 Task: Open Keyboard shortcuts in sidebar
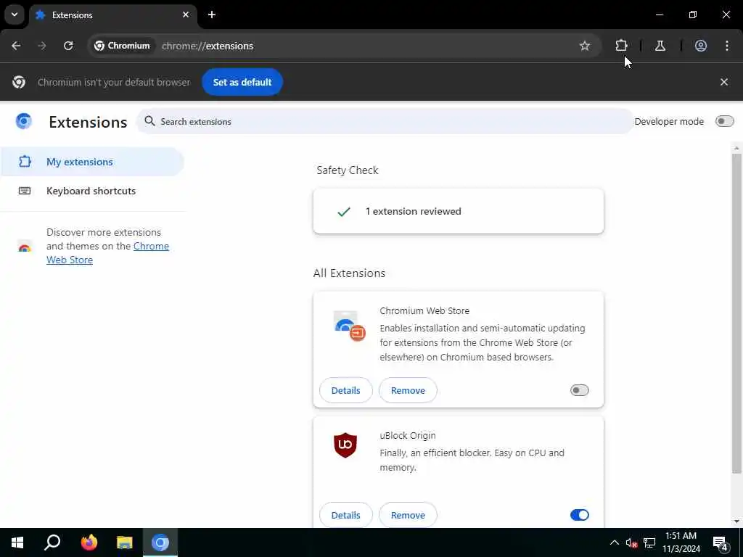point(92,191)
